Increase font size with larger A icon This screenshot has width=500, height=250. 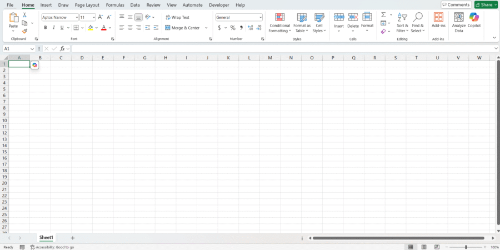pos(100,17)
